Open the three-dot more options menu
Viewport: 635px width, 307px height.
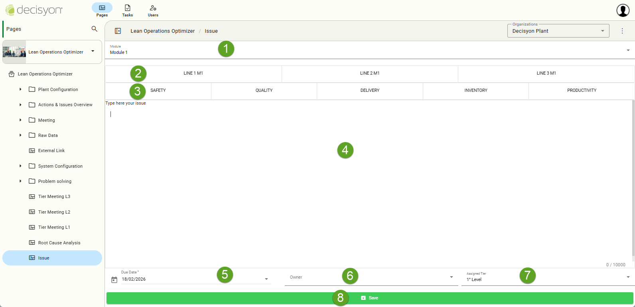tap(622, 31)
